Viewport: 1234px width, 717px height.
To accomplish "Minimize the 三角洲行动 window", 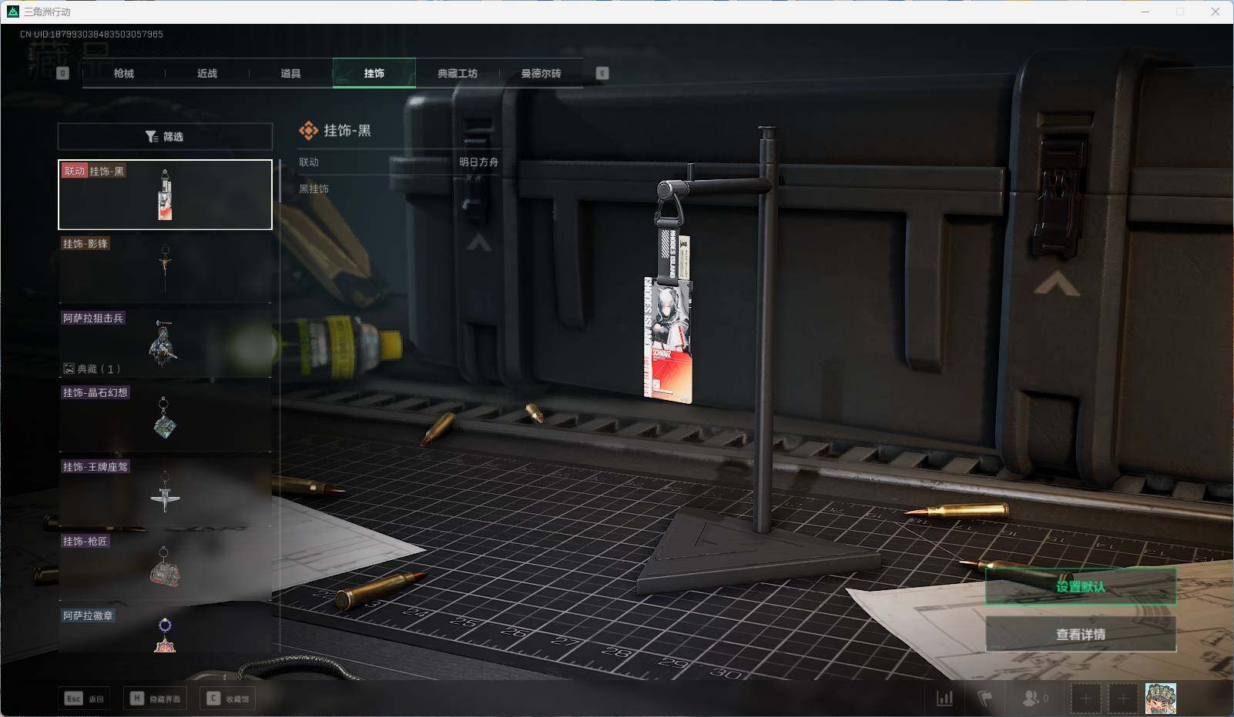I will tap(1145, 12).
